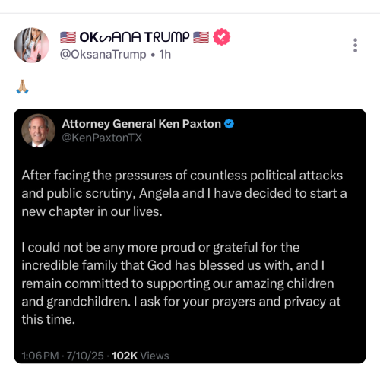Click the 1h post timestamp
Image resolution: width=380 pixels, height=380 pixels.
click(165, 55)
